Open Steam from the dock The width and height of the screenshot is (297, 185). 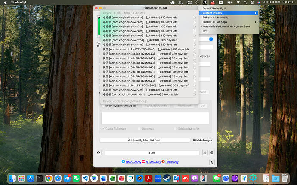point(167,178)
